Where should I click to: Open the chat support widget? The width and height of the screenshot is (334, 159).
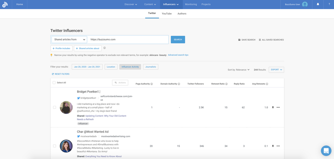(x=326, y=151)
